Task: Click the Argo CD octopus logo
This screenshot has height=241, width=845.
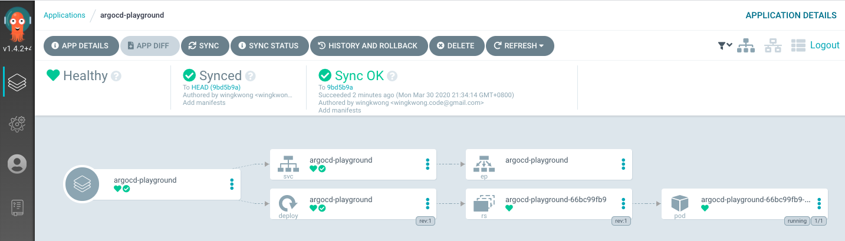Action: (x=17, y=24)
